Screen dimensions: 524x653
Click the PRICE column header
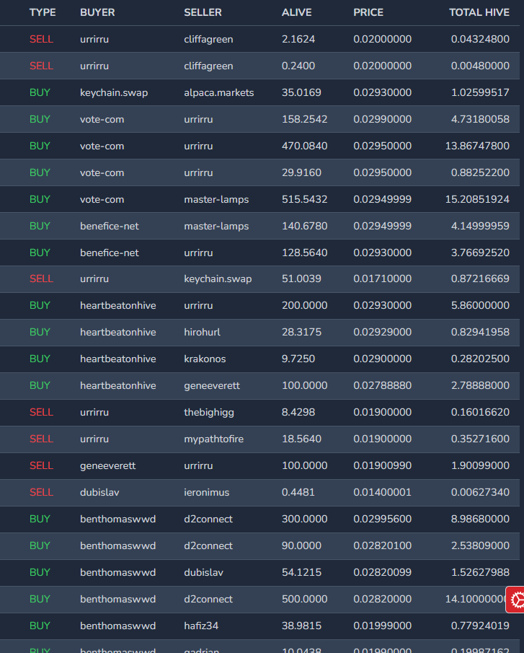click(x=368, y=12)
